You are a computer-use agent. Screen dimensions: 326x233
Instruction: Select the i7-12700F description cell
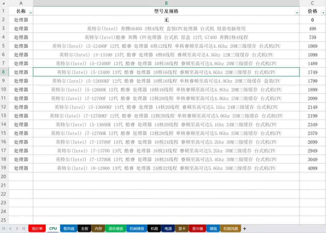point(166,98)
